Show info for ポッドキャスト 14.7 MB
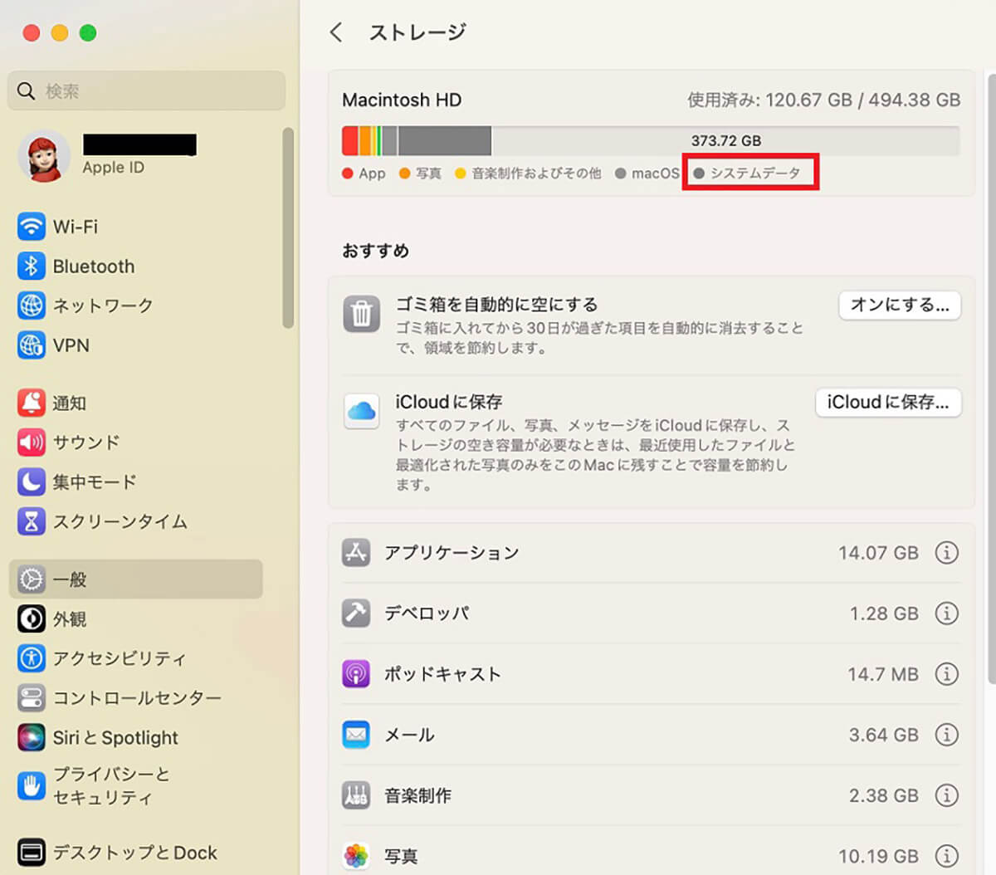The width and height of the screenshot is (996, 875). 946,673
